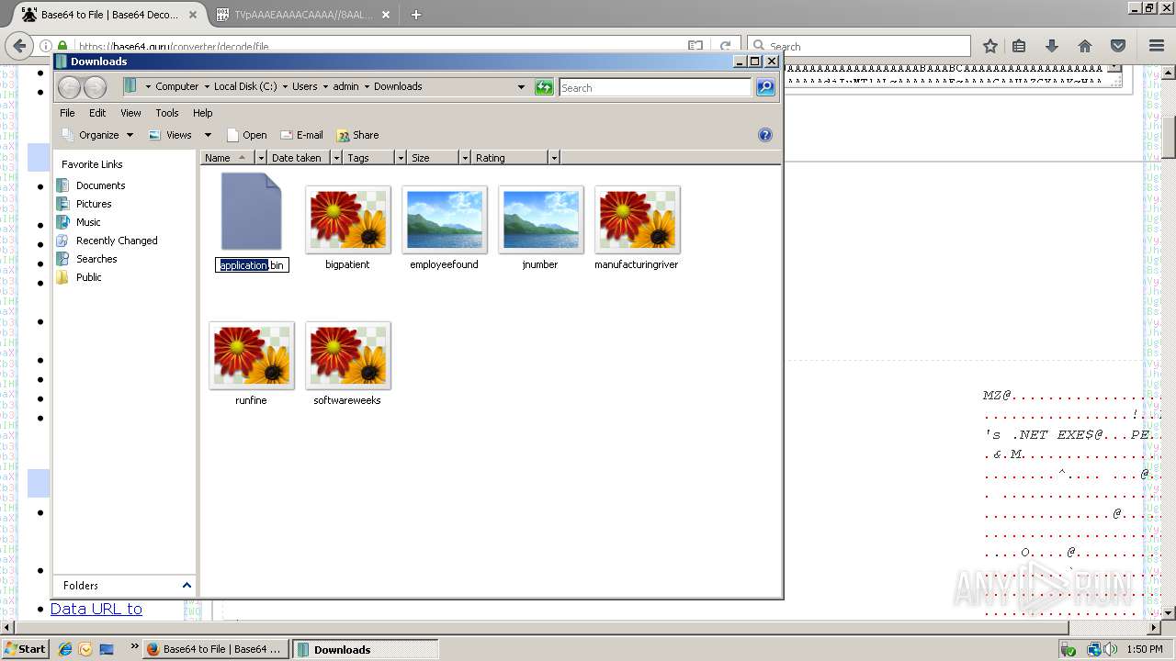
Task: Select the softwareweeks image thumbnail
Action: pyautogui.click(x=347, y=355)
